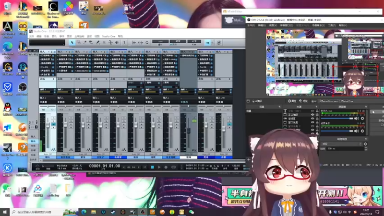Toggle visibility of the text source in OBS
Image resolution: width=384 pixels, height=216 pixels.
[x=312, y=111]
